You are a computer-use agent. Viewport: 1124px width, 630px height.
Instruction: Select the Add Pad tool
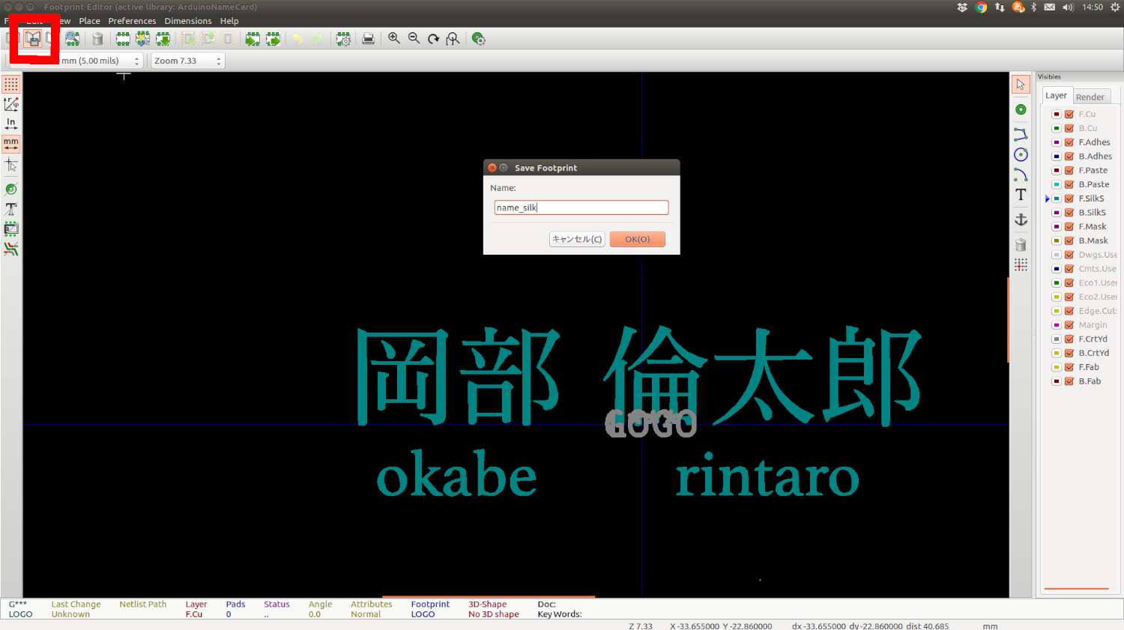point(1021,109)
